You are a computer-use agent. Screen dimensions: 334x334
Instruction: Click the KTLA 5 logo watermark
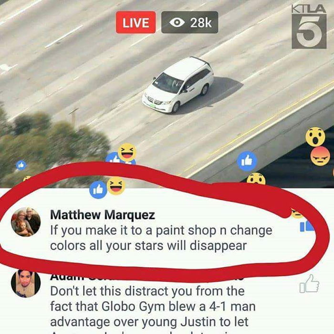pos(309,27)
